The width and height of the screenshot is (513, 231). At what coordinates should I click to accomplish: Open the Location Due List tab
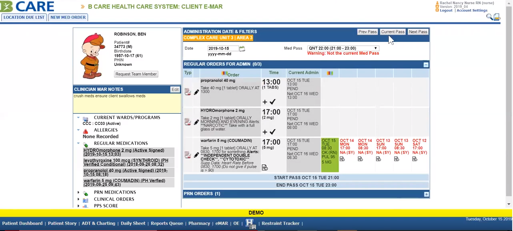pos(24,17)
